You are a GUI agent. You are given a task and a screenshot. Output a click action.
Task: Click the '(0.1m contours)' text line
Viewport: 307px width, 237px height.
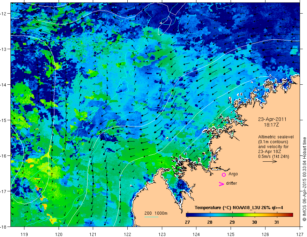273,142
